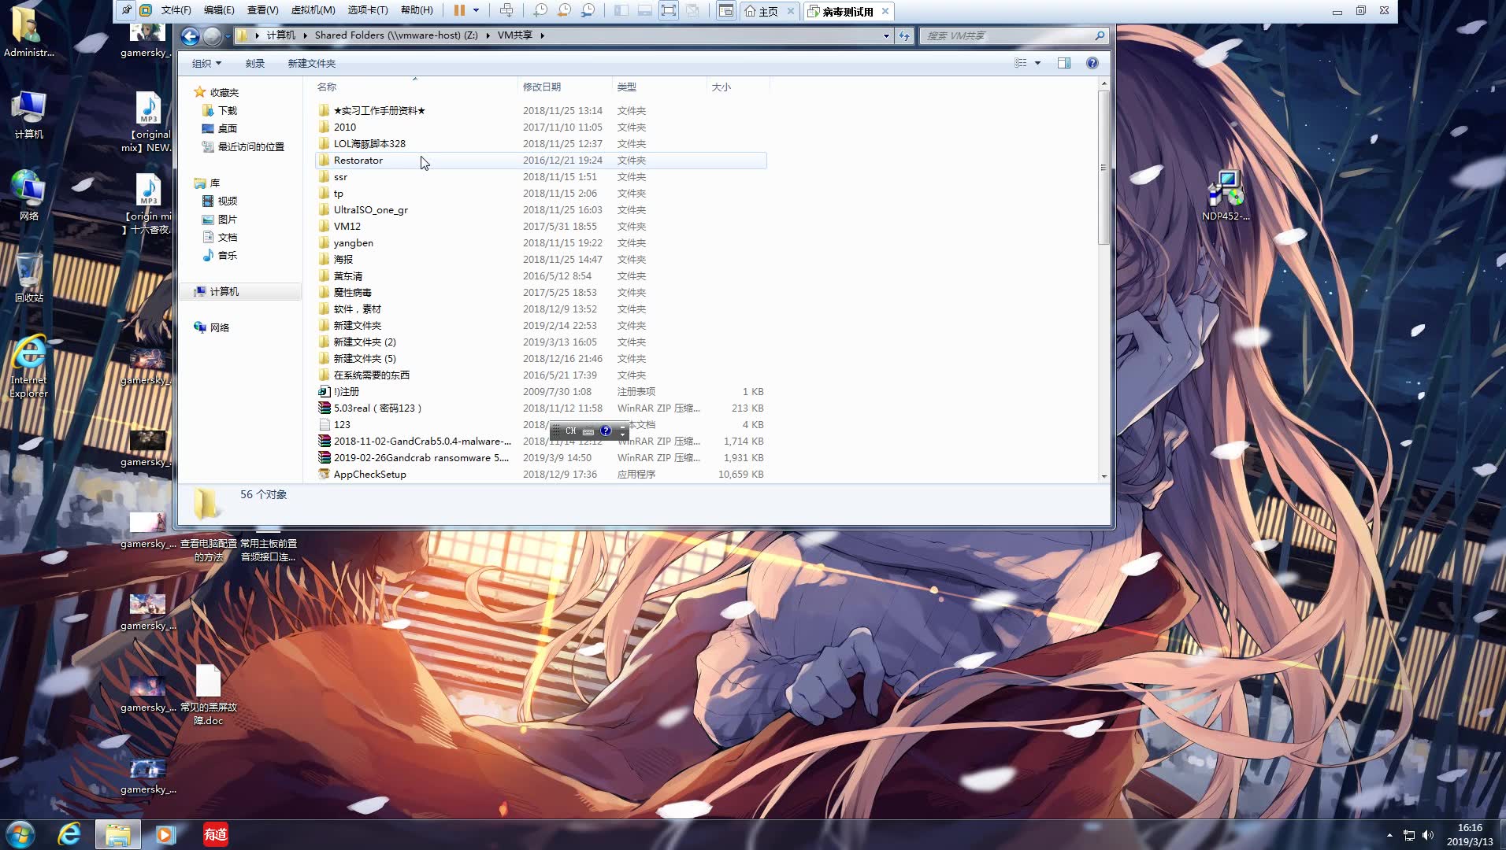Viewport: 1506px width, 850px height.
Task: Revert VM to previous snapshot
Action: click(x=564, y=10)
